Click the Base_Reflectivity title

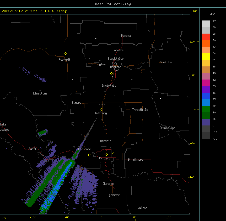tap(113, 4)
